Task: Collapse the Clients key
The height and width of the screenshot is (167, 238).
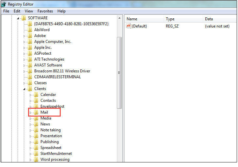Action: [24, 89]
